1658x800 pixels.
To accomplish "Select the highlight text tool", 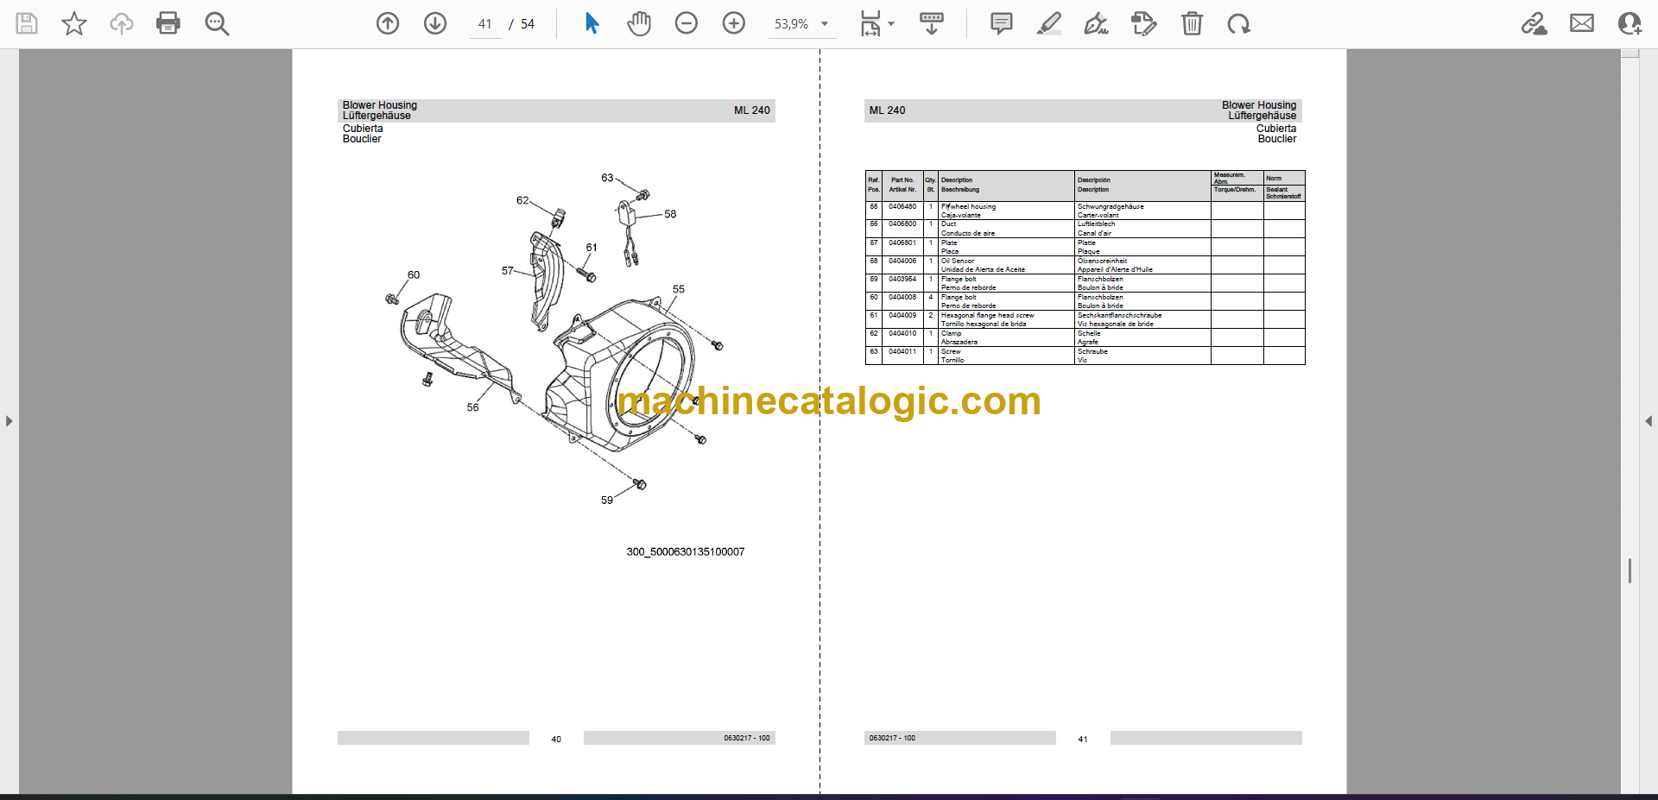I will [1049, 23].
